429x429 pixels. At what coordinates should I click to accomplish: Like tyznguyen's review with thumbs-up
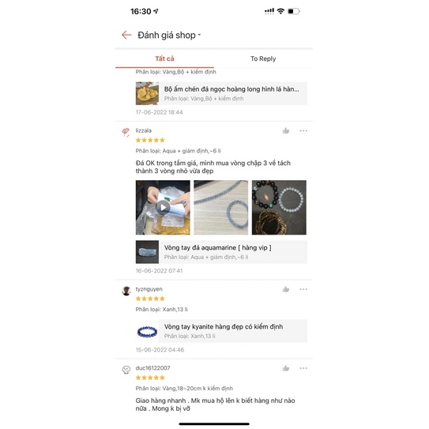(x=286, y=289)
